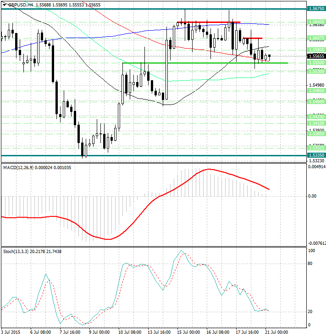Click the 6 Jul 08:00 time label
This screenshot has height=336, width=326.
tap(40, 332)
